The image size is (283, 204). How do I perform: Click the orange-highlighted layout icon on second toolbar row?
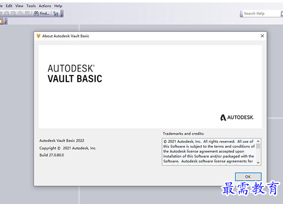click(x=1, y=21)
